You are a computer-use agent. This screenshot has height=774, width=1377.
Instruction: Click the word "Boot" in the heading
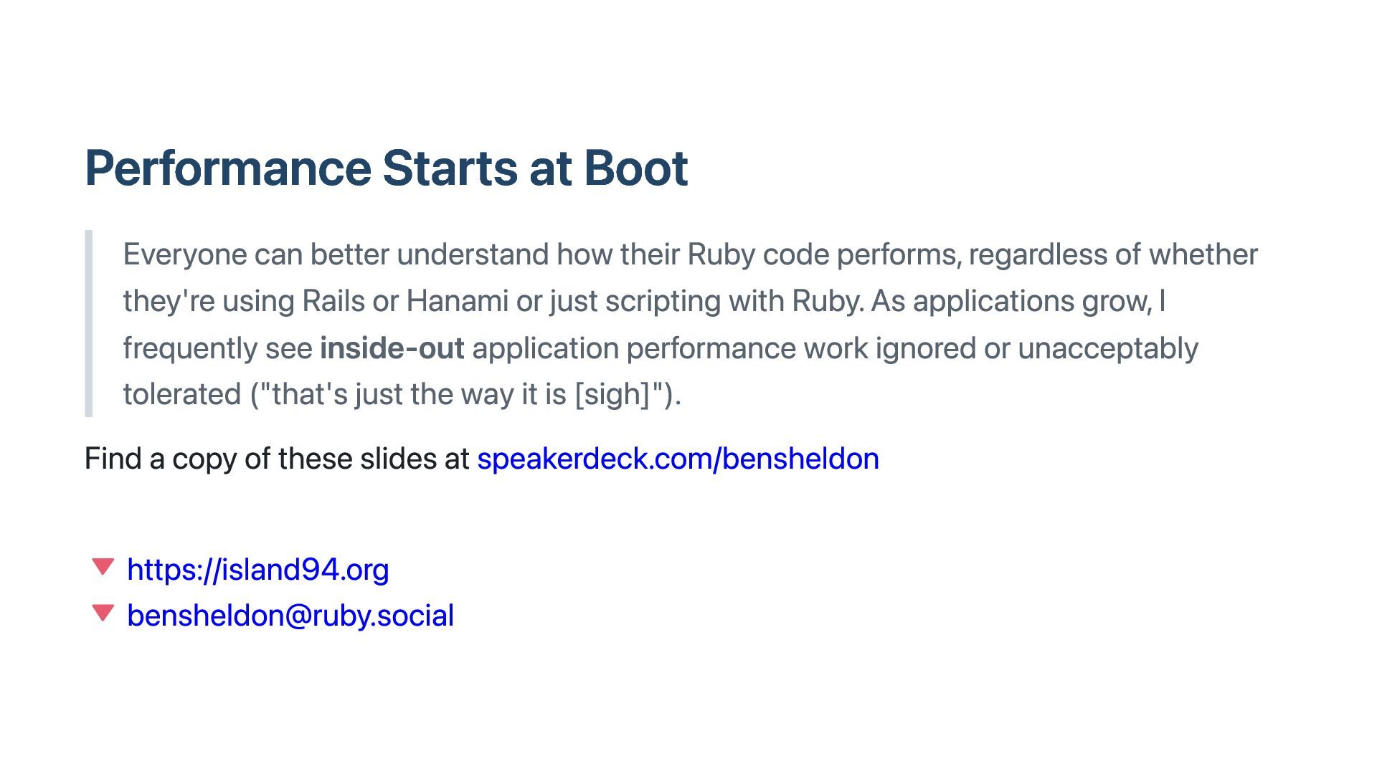pos(635,168)
